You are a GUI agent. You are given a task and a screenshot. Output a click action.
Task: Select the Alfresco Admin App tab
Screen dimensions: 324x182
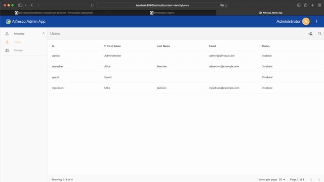(x=270, y=13)
